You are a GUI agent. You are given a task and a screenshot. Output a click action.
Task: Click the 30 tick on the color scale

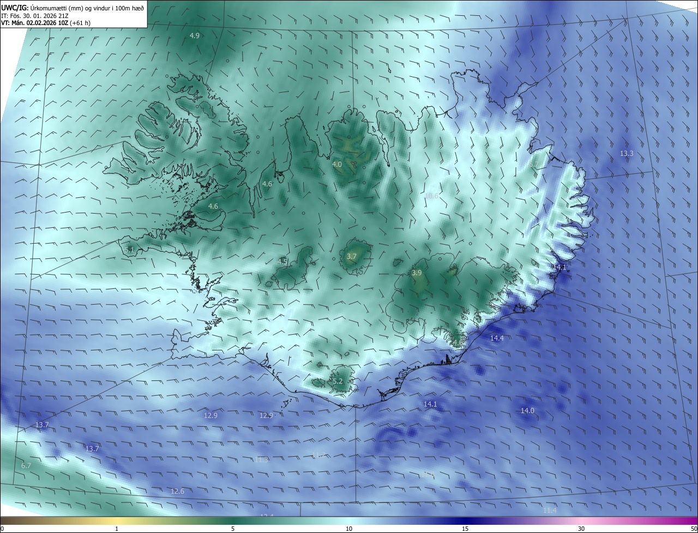(581, 529)
